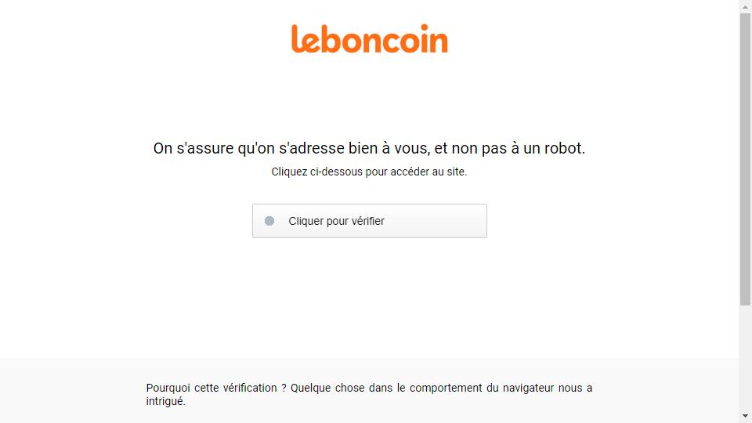Click the word "intrigué." in the footer

165,401
